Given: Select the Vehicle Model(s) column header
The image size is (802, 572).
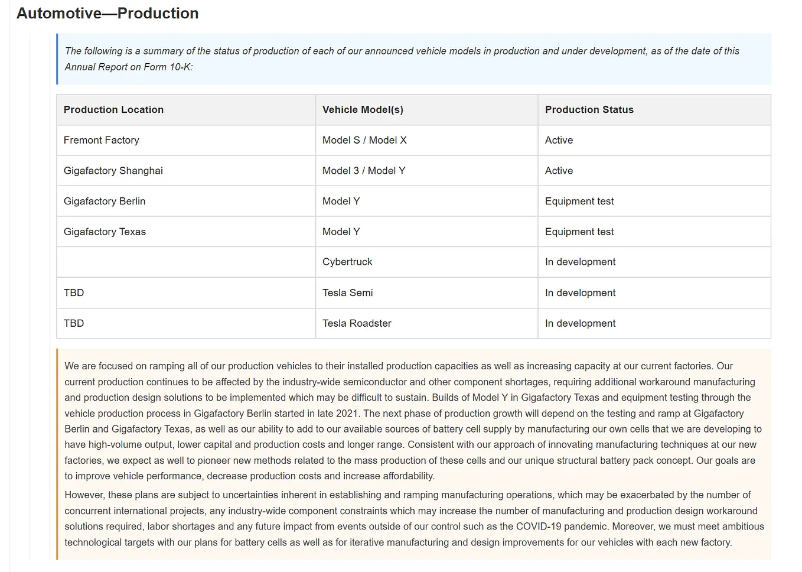Looking at the screenshot, I should [x=363, y=109].
